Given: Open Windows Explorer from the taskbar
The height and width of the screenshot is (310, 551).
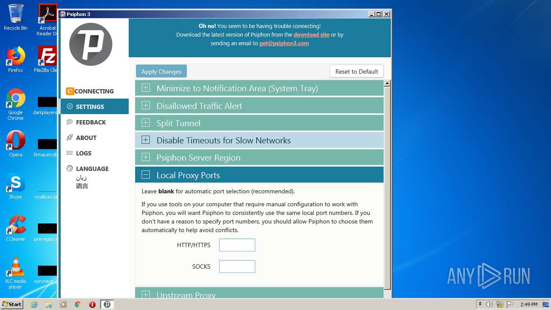Looking at the screenshot, I should pos(49,304).
